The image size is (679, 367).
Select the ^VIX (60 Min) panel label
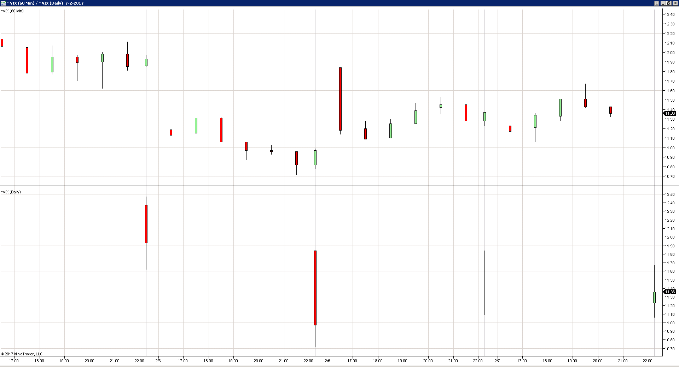(12, 11)
